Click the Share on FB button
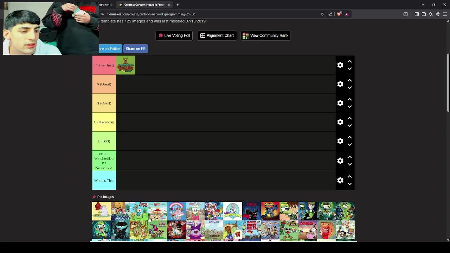The image size is (450, 253). (x=135, y=48)
